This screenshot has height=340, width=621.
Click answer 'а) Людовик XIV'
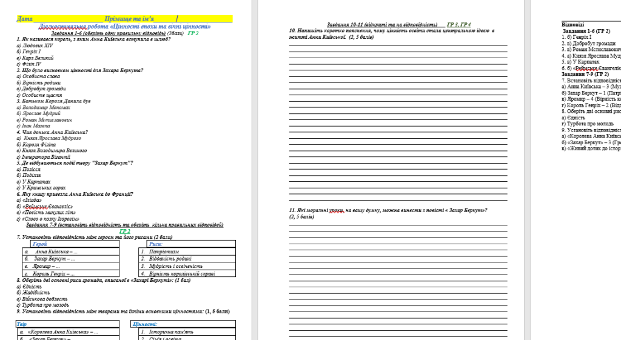click(35, 45)
